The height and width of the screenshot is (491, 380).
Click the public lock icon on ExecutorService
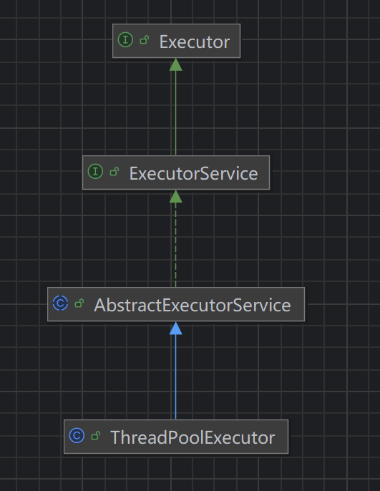(115, 172)
